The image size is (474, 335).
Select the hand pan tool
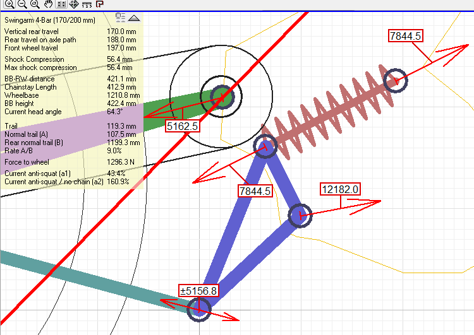pyautogui.click(x=47, y=4)
